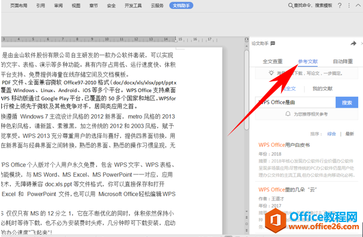The width and height of the screenshot is (363, 237).
Task: Switch to the 引用 ribbon tab
Action: coord(40,5)
